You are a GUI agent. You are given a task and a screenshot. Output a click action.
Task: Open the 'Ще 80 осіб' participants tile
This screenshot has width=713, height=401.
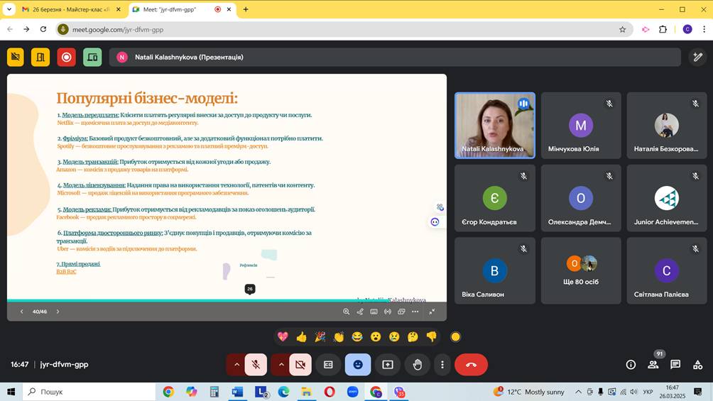(x=581, y=270)
